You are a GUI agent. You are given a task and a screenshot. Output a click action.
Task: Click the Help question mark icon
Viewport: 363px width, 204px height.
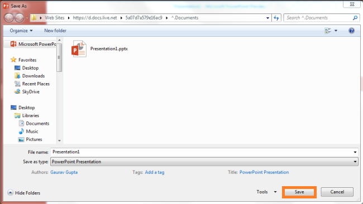click(x=351, y=31)
